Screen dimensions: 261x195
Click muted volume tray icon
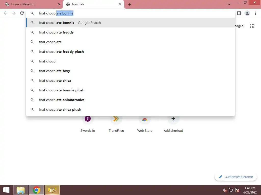point(225,190)
